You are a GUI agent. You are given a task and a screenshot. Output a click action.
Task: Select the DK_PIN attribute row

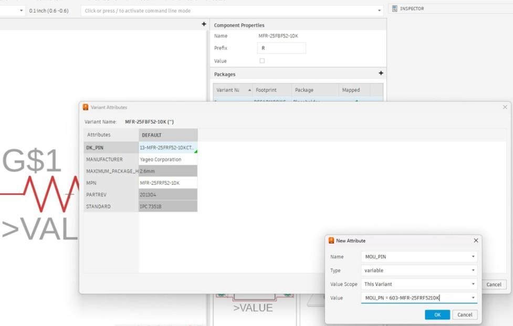111,148
